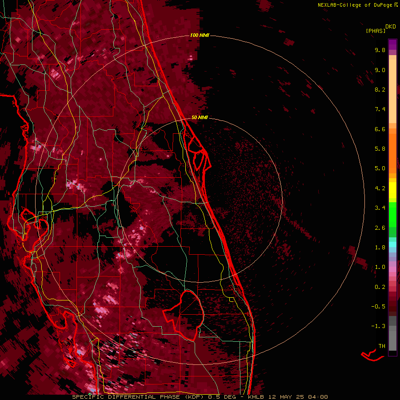Click the NEXLAB-College of DuPage watermark text
Image resolution: width=400 pixels, height=400 pixels.
pos(357,5)
